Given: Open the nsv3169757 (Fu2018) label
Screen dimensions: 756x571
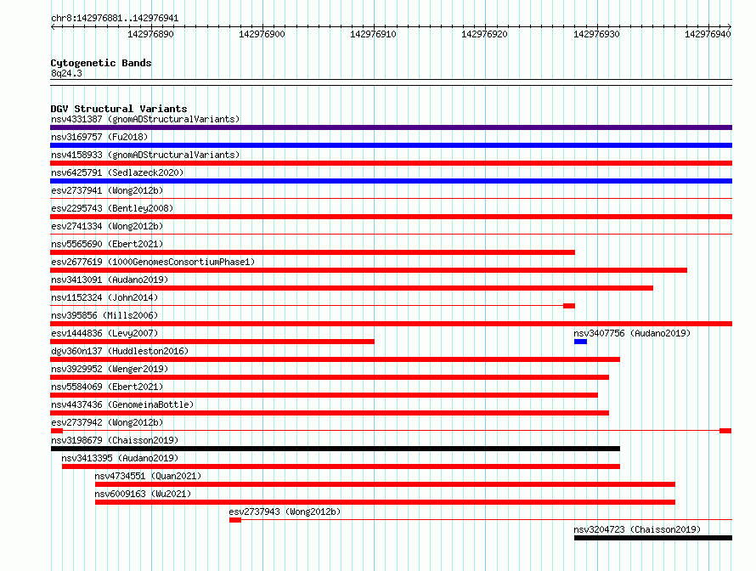Looking at the screenshot, I should tap(99, 137).
